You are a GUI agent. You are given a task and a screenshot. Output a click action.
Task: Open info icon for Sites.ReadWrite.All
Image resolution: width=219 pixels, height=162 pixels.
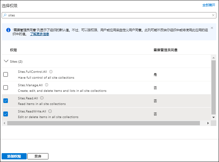click(50, 111)
